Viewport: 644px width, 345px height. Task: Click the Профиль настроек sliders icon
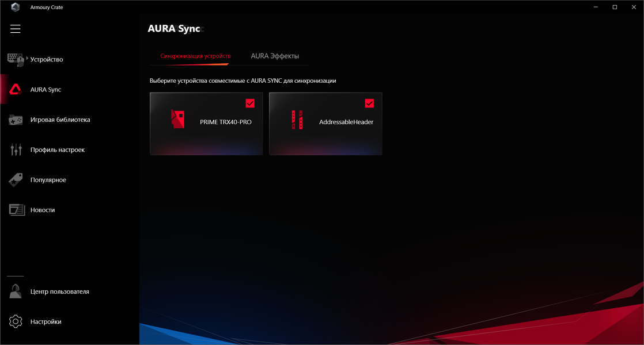(16, 149)
